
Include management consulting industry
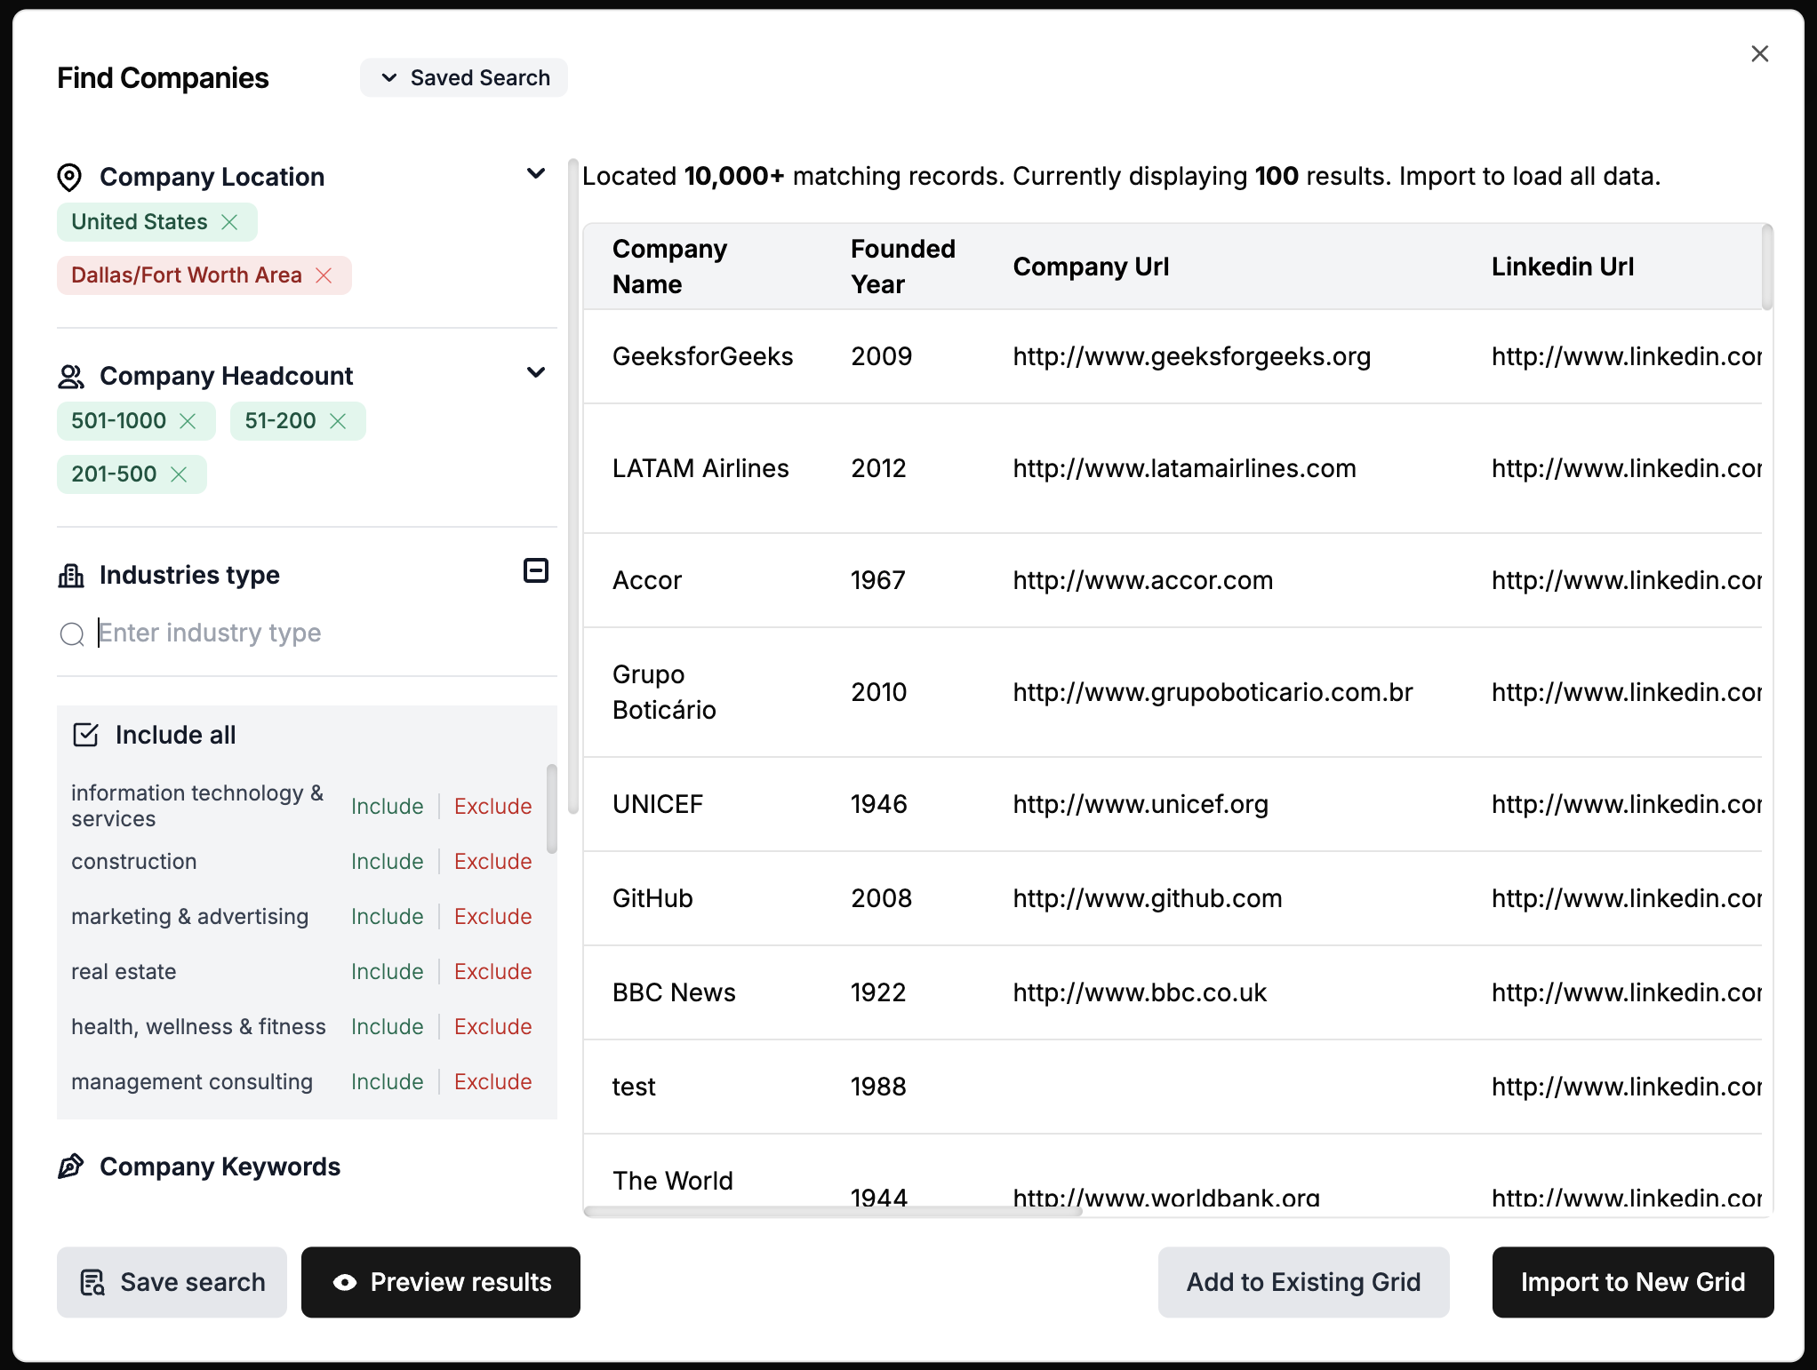[x=388, y=1081]
